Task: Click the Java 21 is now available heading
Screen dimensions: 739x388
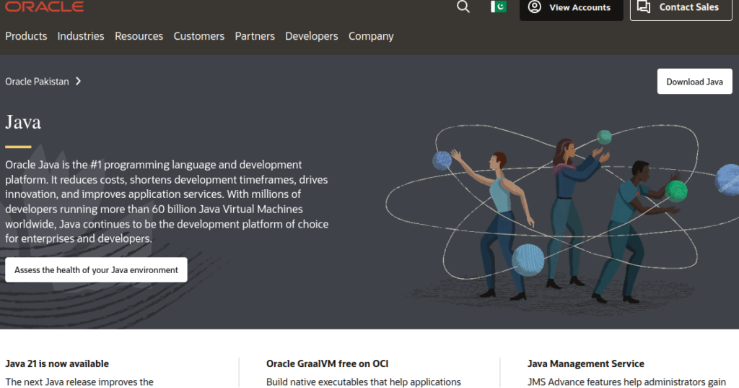Action: point(57,363)
